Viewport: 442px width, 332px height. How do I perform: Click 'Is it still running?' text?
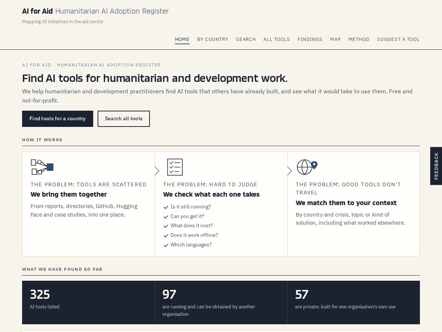(191, 207)
